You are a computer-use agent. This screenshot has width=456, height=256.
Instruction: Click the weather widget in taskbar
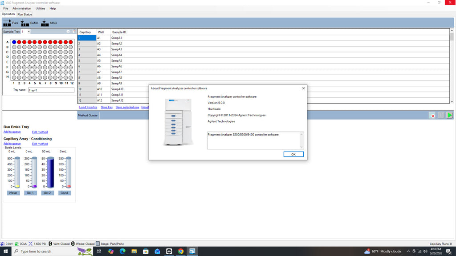(383, 252)
